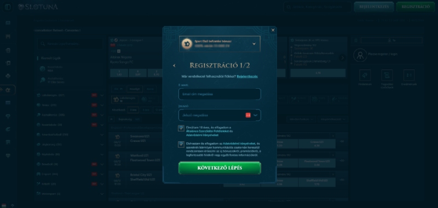The image size is (438, 208).
Task: Uncheck the marketing communications consent checkbox
Action: [x=181, y=145]
